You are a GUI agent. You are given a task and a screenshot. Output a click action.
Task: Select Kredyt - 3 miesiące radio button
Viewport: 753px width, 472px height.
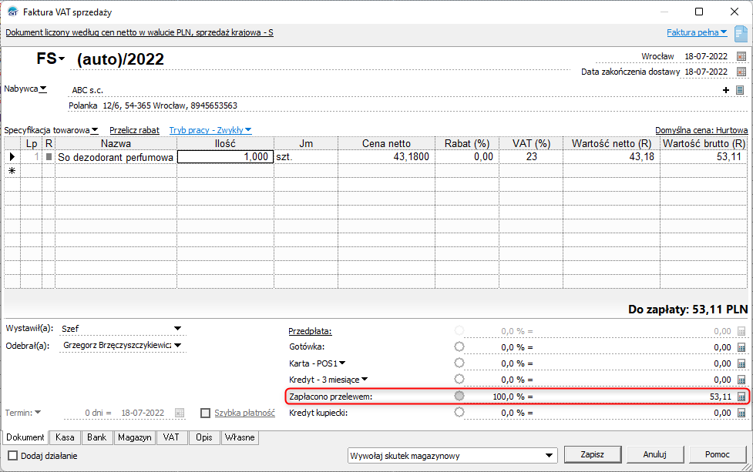tap(459, 379)
